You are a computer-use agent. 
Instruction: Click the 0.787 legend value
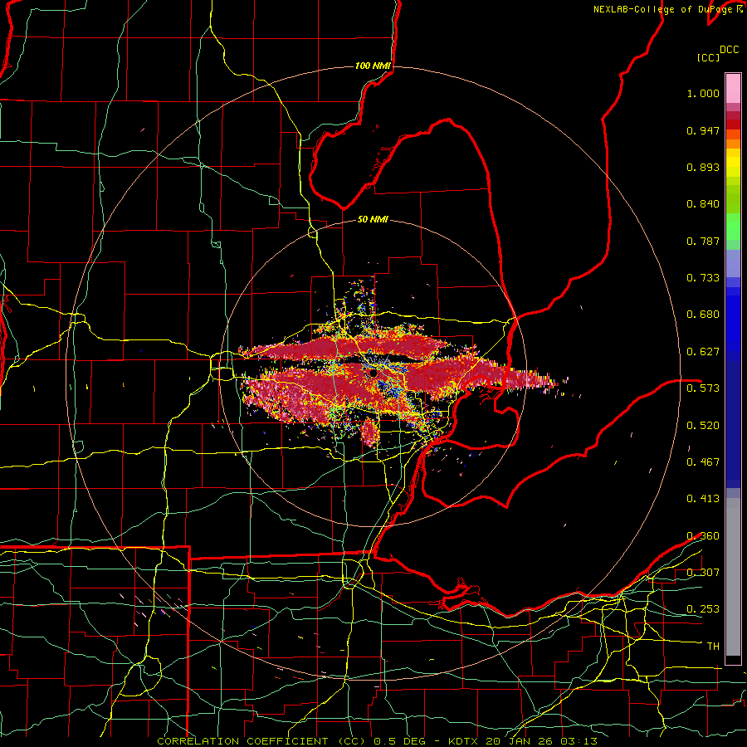point(703,241)
